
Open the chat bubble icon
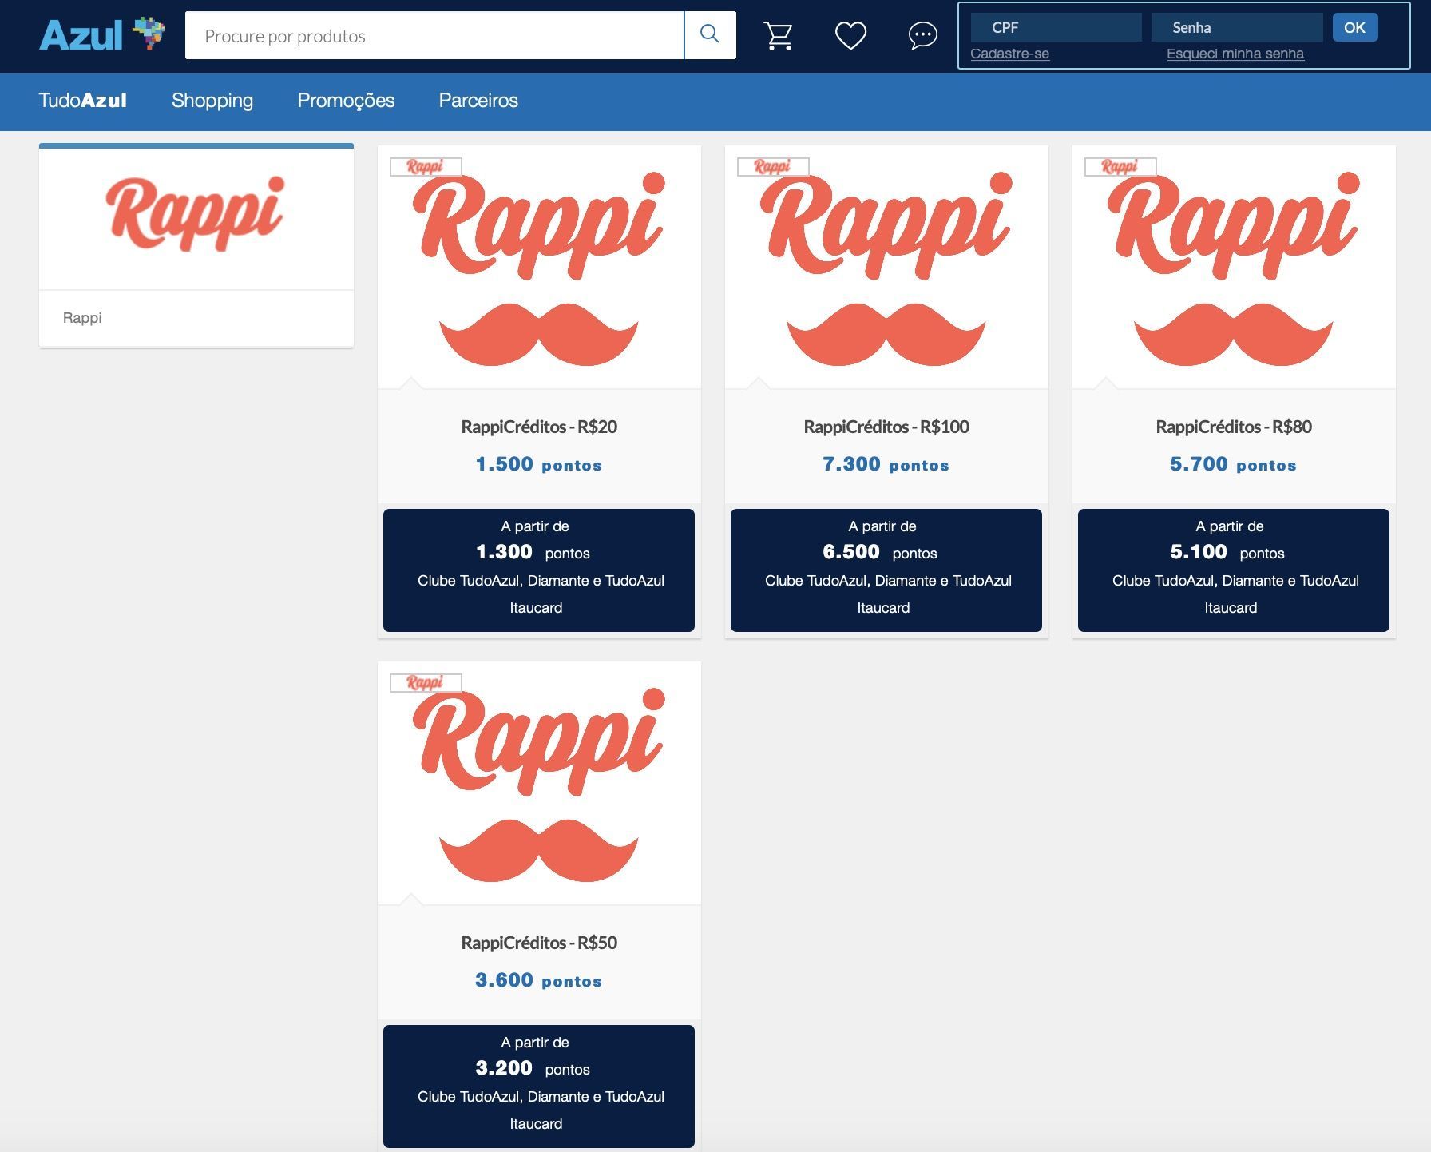click(x=922, y=35)
